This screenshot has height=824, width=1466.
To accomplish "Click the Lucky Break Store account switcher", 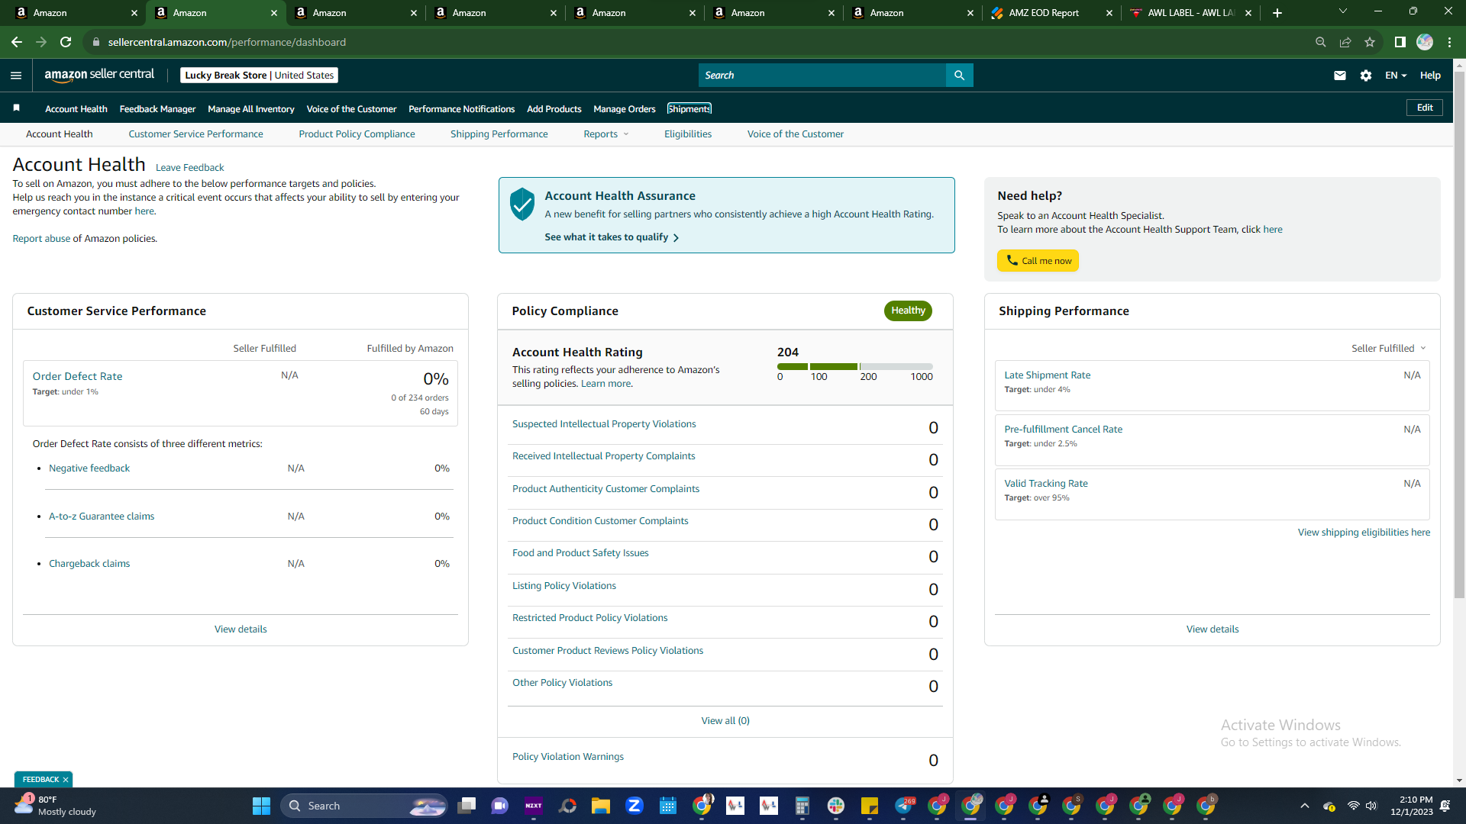I will [x=259, y=75].
